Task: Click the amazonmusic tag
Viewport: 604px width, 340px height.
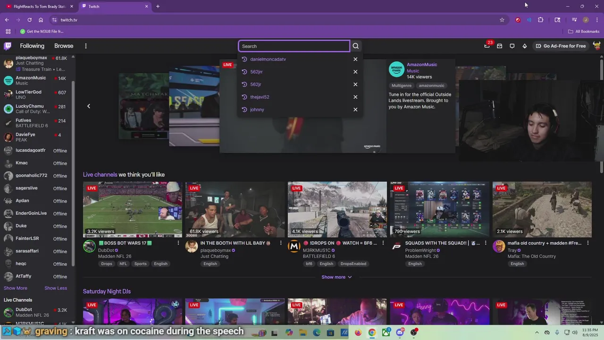Action: [x=432, y=85]
